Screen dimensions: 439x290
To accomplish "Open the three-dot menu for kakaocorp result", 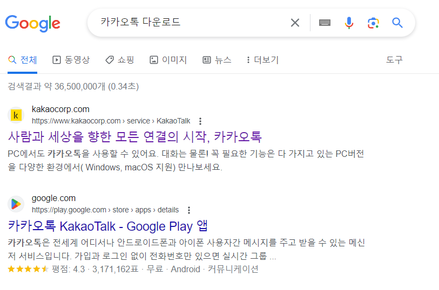I will click(200, 121).
